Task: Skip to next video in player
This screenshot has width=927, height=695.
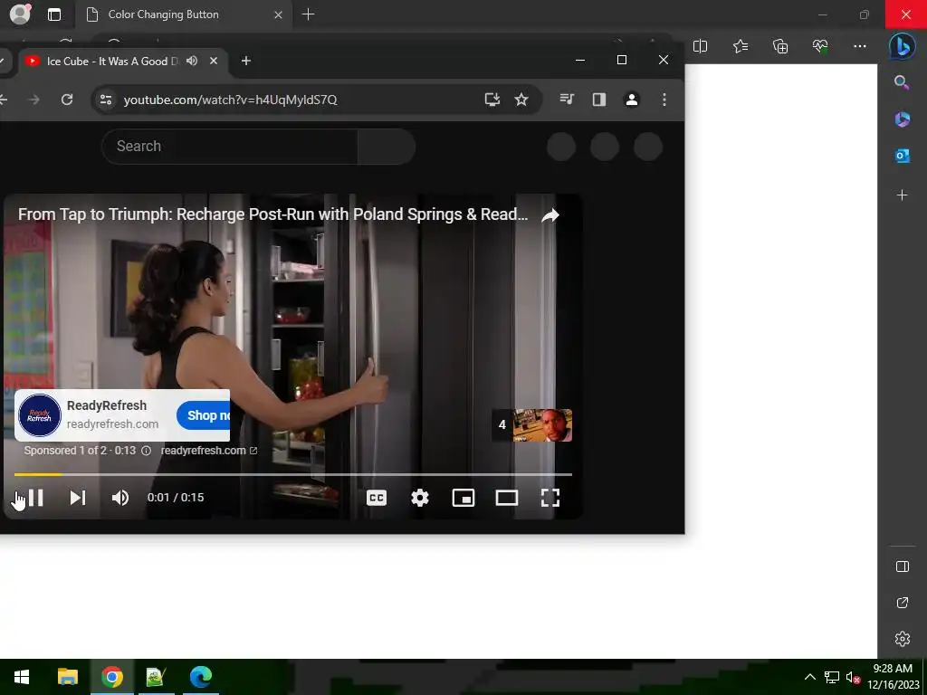Action: (x=78, y=498)
